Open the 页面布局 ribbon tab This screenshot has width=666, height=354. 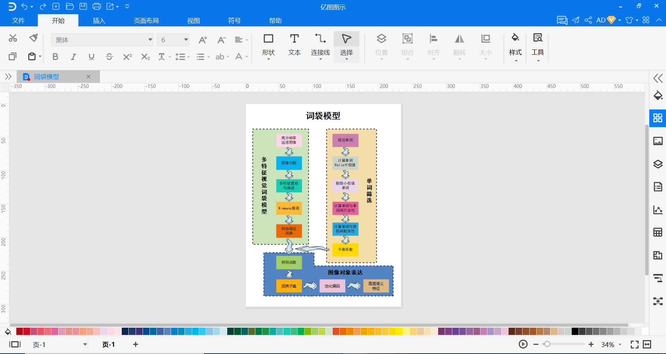(146, 20)
